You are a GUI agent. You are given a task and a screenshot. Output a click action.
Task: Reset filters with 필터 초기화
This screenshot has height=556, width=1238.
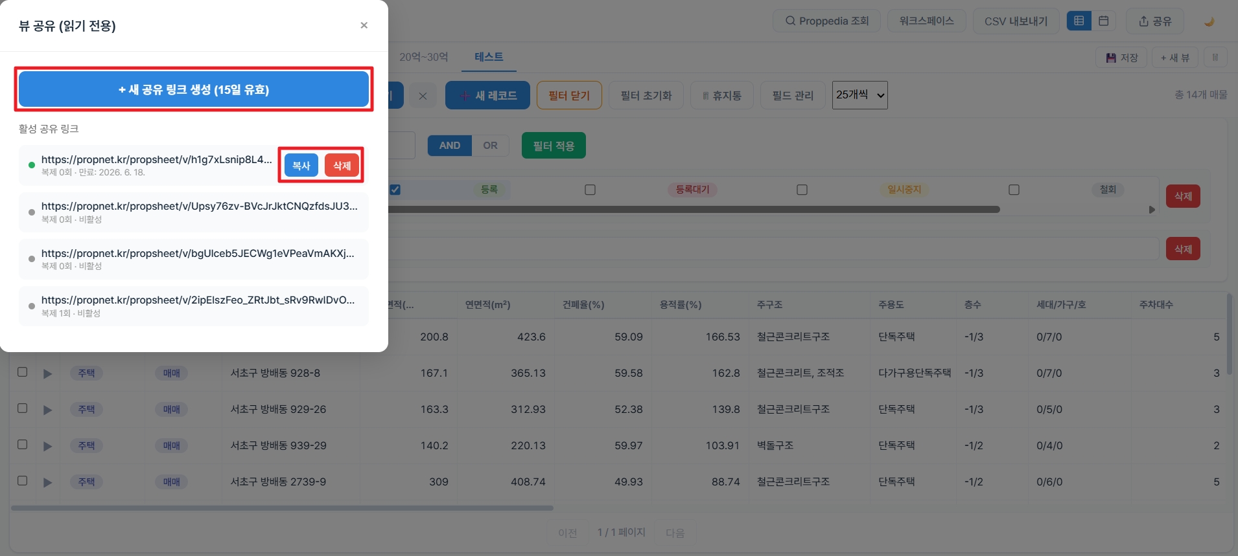pyautogui.click(x=646, y=95)
